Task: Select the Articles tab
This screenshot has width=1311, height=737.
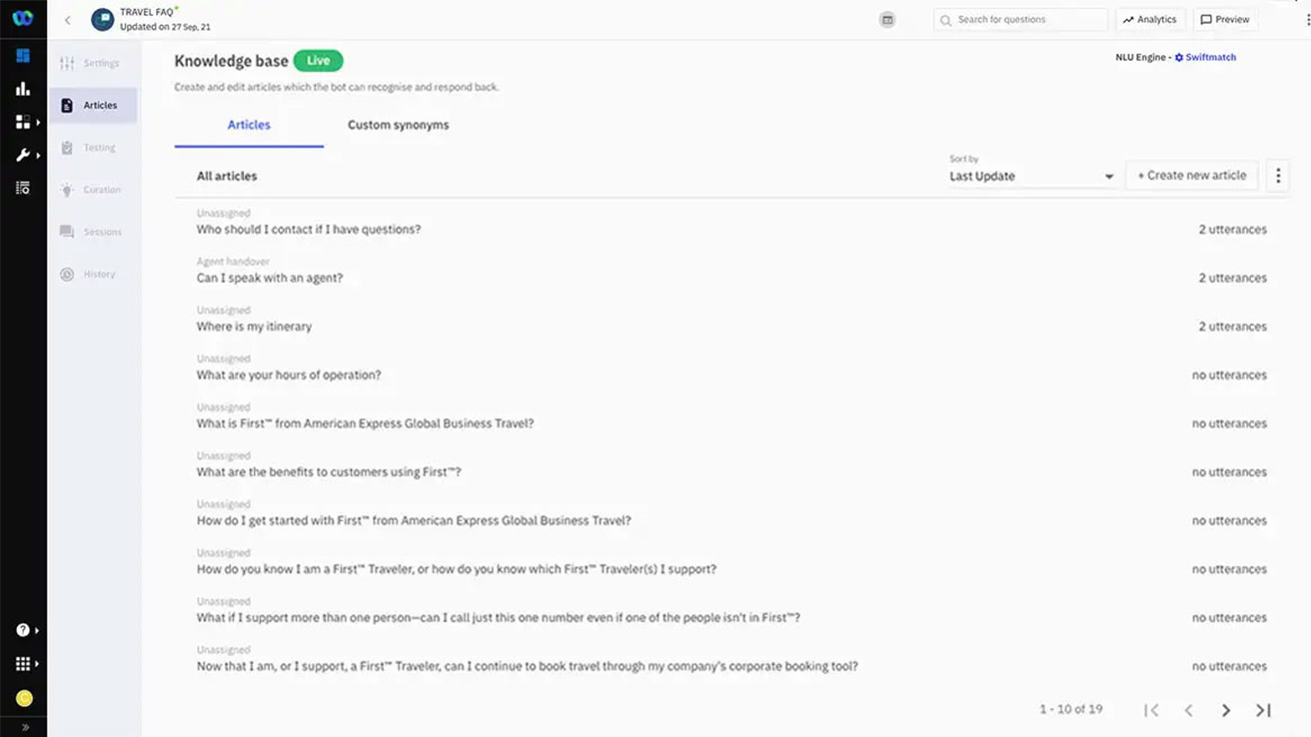Action: click(249, 125)
